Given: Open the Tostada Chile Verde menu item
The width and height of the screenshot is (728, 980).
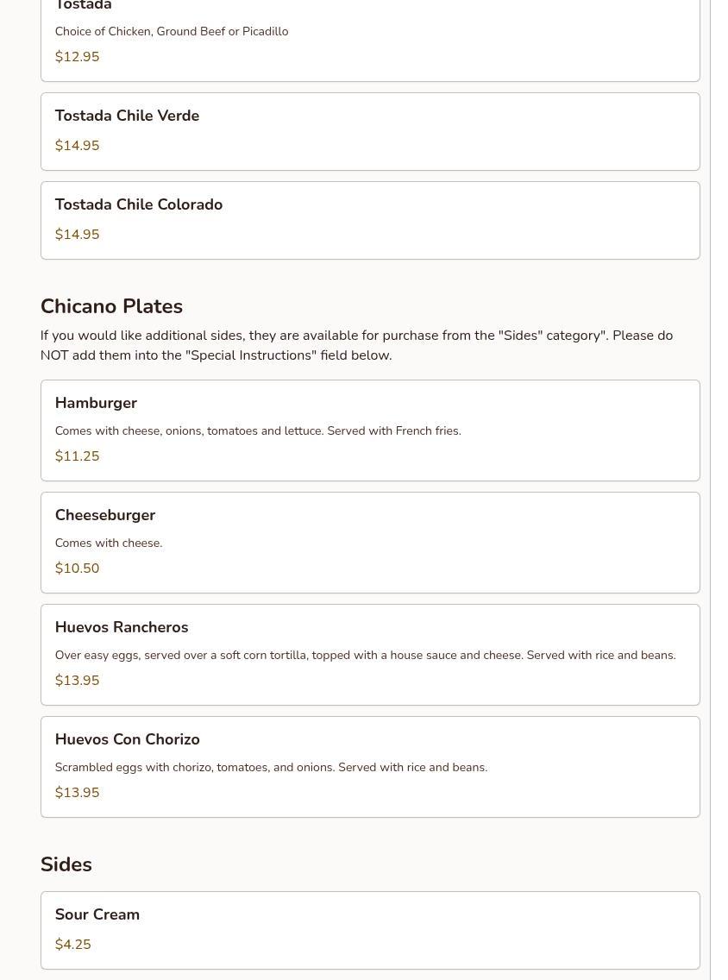Looking at the screenshot, I should point(127,116).
